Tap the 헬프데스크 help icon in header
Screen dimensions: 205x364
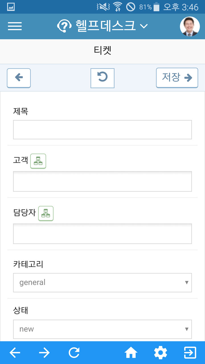pos(64,26)
